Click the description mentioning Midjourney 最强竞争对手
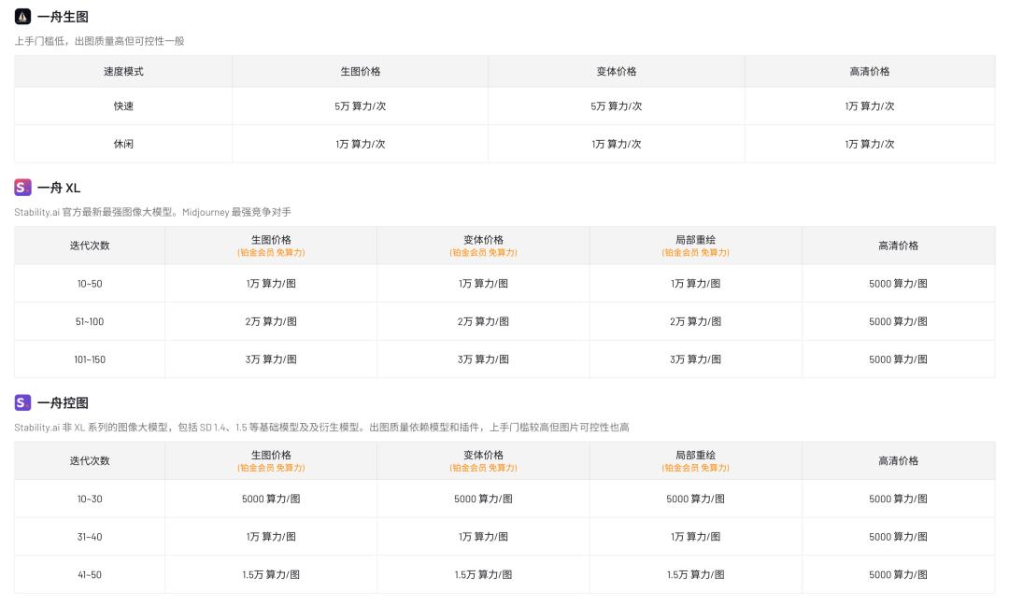Screen dimensions: 1009x605 point(152,212)
